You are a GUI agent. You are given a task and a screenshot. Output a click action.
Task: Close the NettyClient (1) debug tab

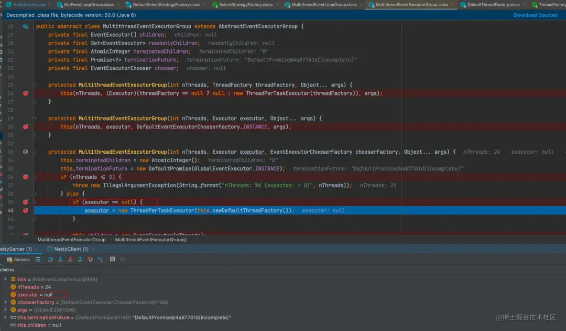93,249
